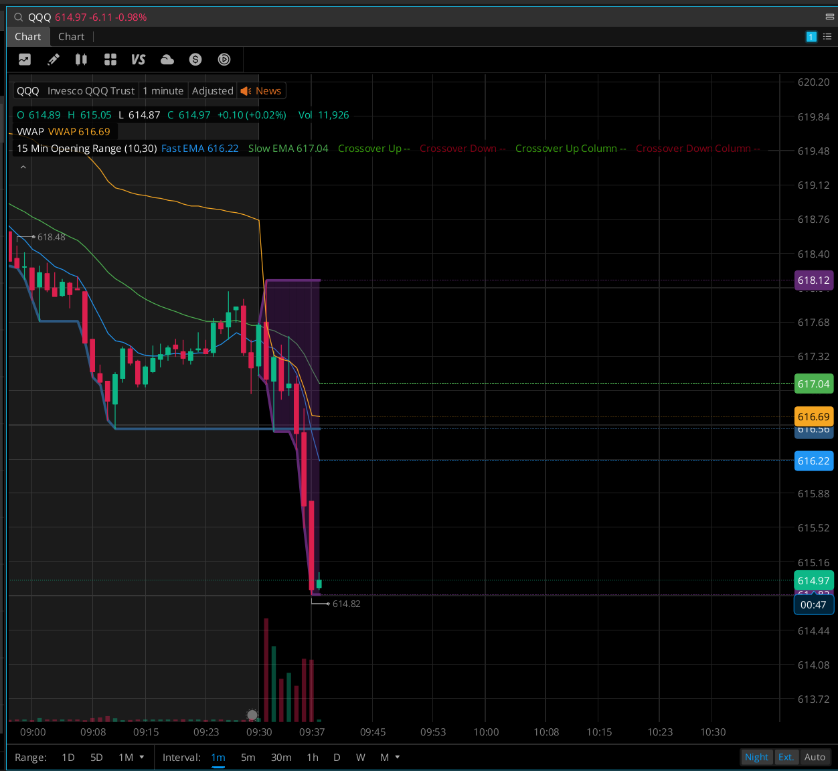Image resolution: width=838 pixels, height=771 pixels.
Task: Collapse the study legend with caret arrow
Action: tap(23, 167)
